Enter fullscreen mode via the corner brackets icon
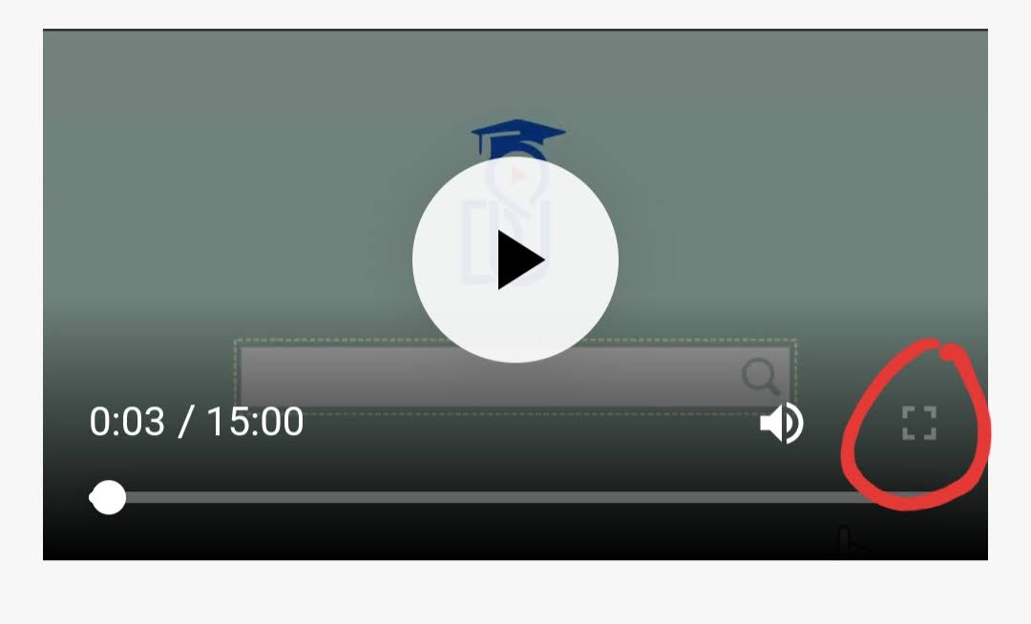 click(x=919, y=423)
